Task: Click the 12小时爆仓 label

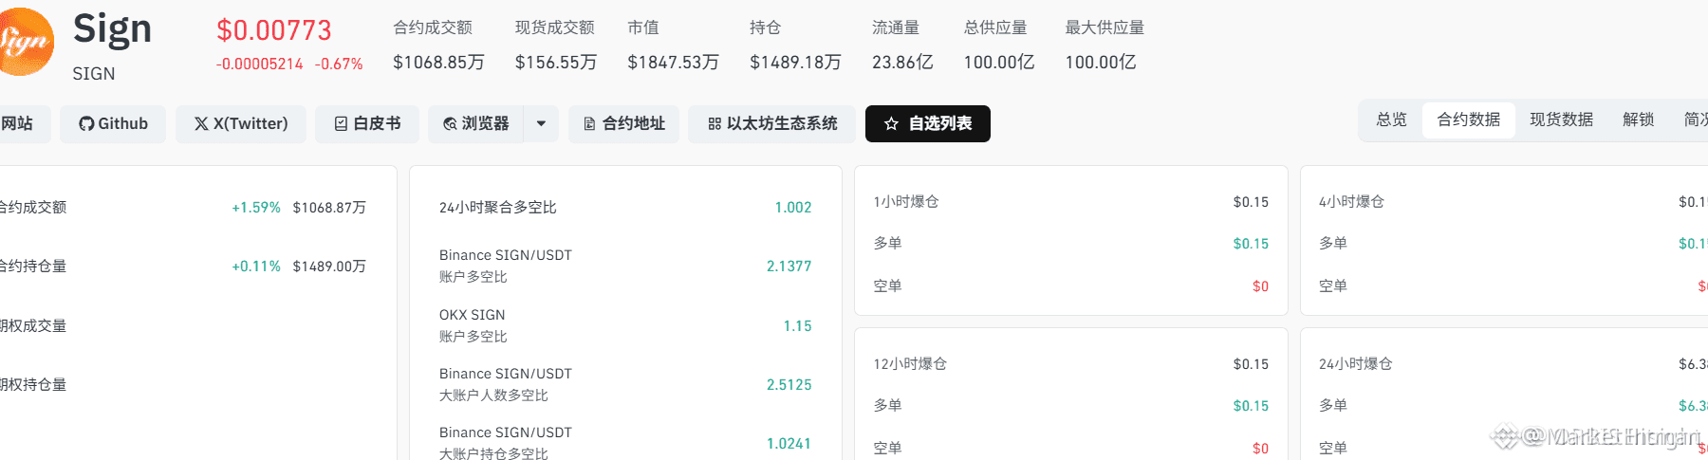Action: pos(910,364)
